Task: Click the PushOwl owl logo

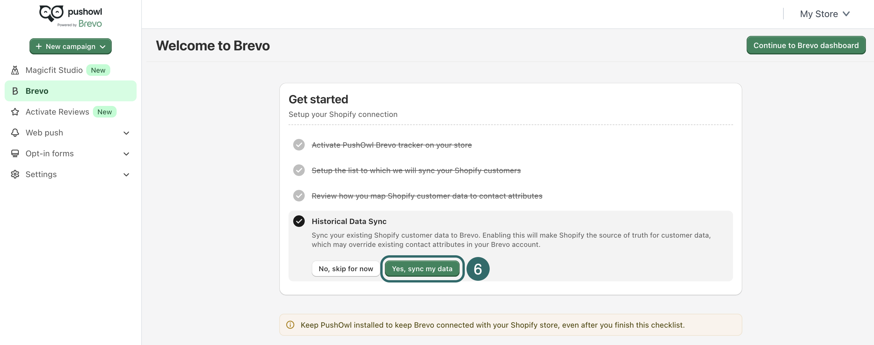Action: tap(51, 13)
